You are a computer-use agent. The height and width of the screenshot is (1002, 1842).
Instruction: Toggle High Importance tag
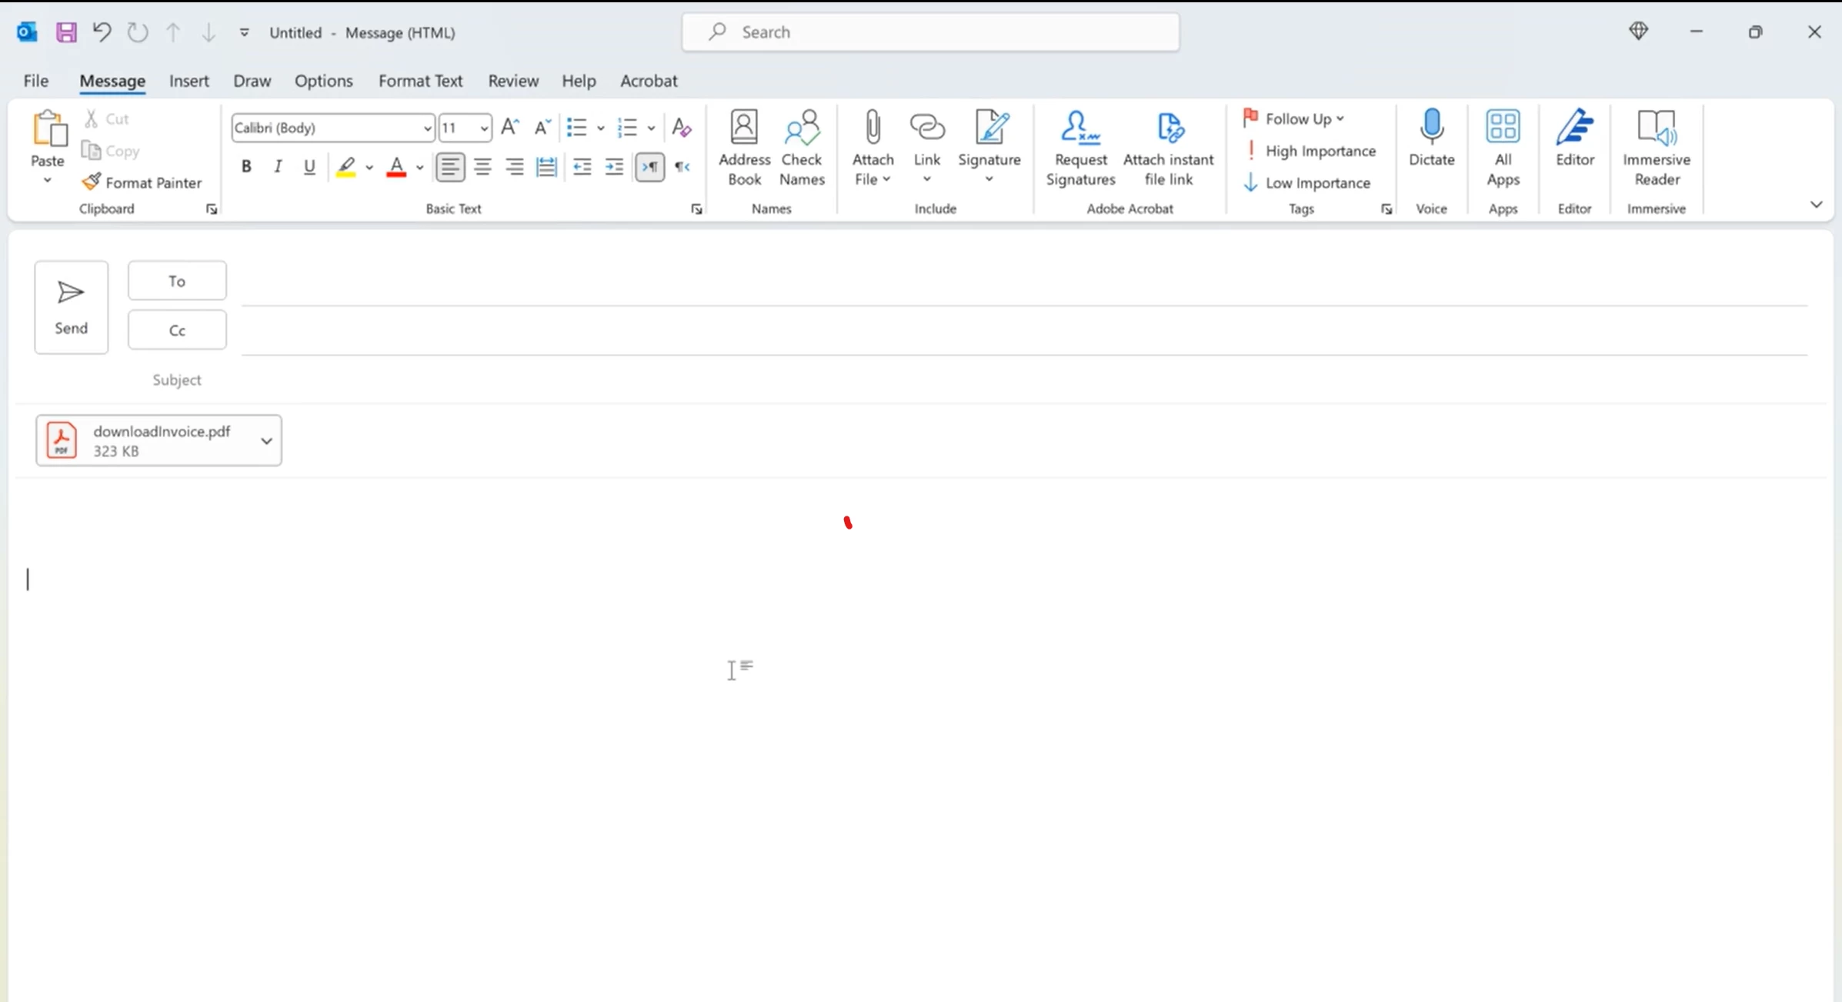(x=1310, y=151)
